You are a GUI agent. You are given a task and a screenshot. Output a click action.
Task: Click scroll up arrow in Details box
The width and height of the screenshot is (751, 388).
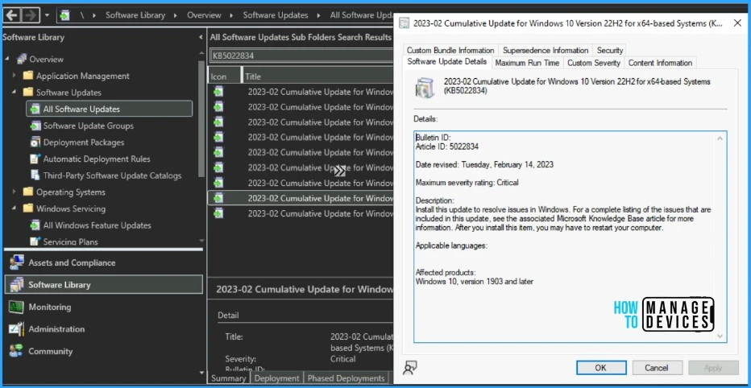coord(720,138)
